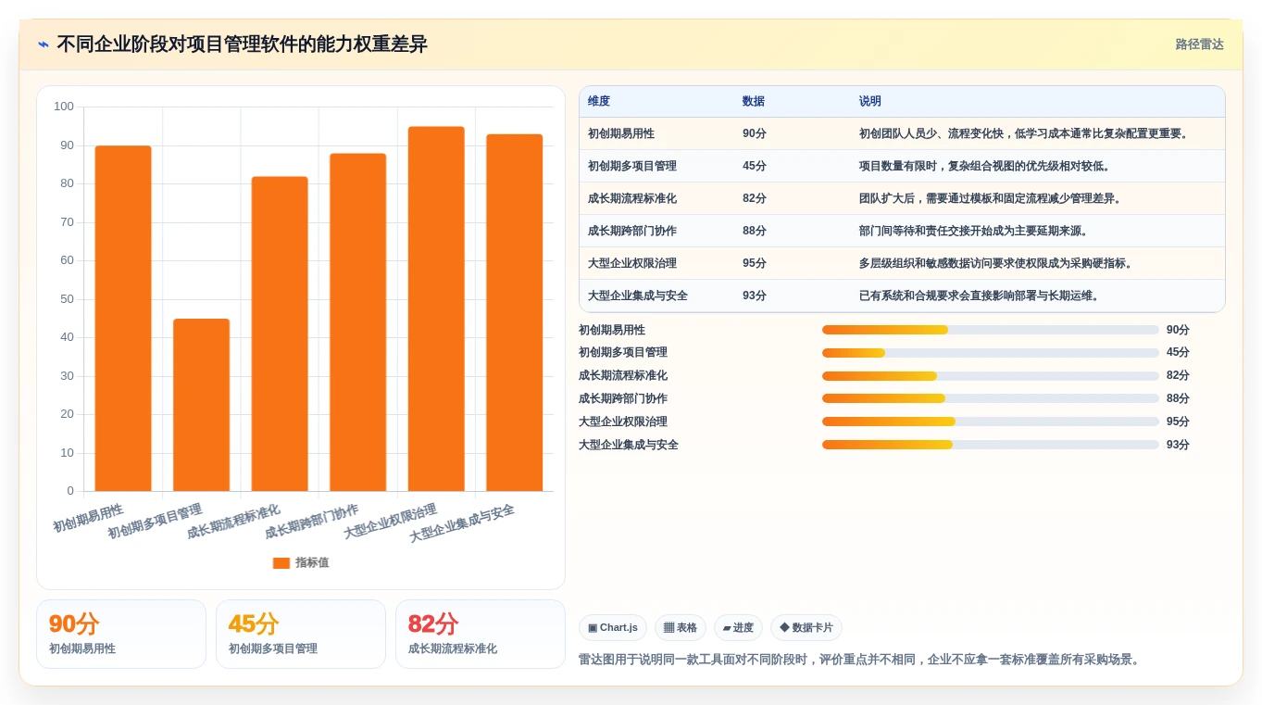
Task: Click the 数据 column header
Action: [754, 102]
